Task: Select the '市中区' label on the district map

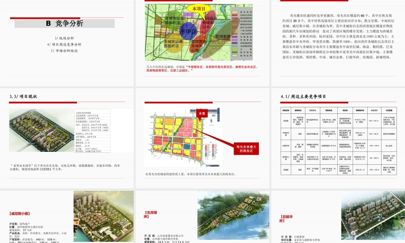Action: (188, 32)
